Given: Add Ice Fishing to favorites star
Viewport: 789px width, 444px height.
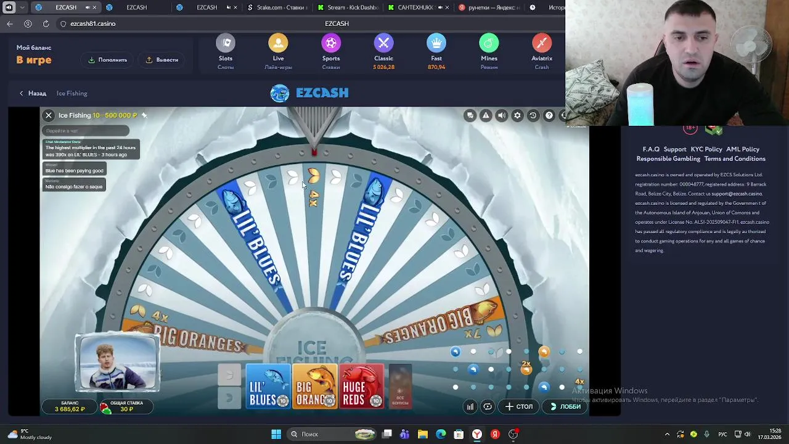Looking at the screenshot, I should tap(144, 115).
